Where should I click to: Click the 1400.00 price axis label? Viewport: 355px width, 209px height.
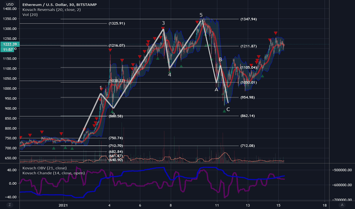coord(10,9)
